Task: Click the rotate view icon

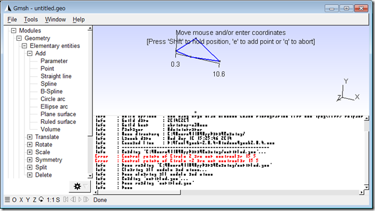Action: [x=41, y=199]
